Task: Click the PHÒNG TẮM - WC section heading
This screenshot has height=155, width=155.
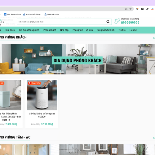Action: pyautogui.click(x=15, y=137)
